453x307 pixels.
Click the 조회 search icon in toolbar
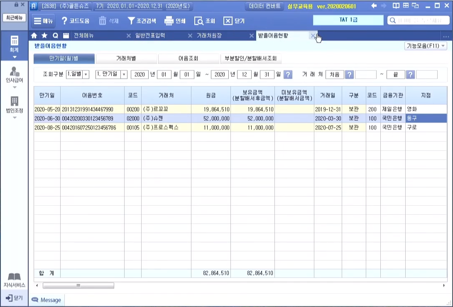[199, 21]
